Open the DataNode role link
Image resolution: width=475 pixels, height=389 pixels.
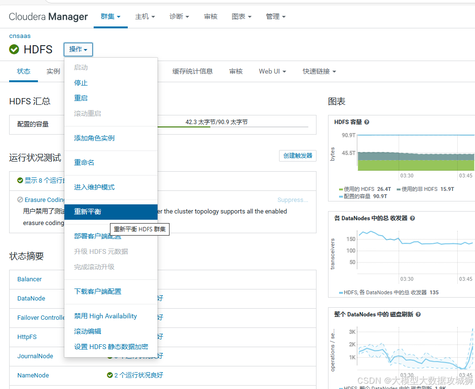31,298
